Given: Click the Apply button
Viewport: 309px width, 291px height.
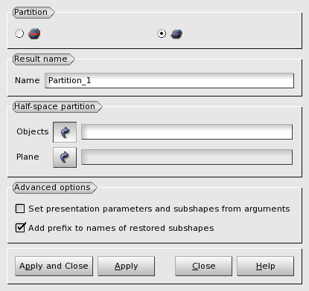Looking at the screenshot, I should click(126, 266).
